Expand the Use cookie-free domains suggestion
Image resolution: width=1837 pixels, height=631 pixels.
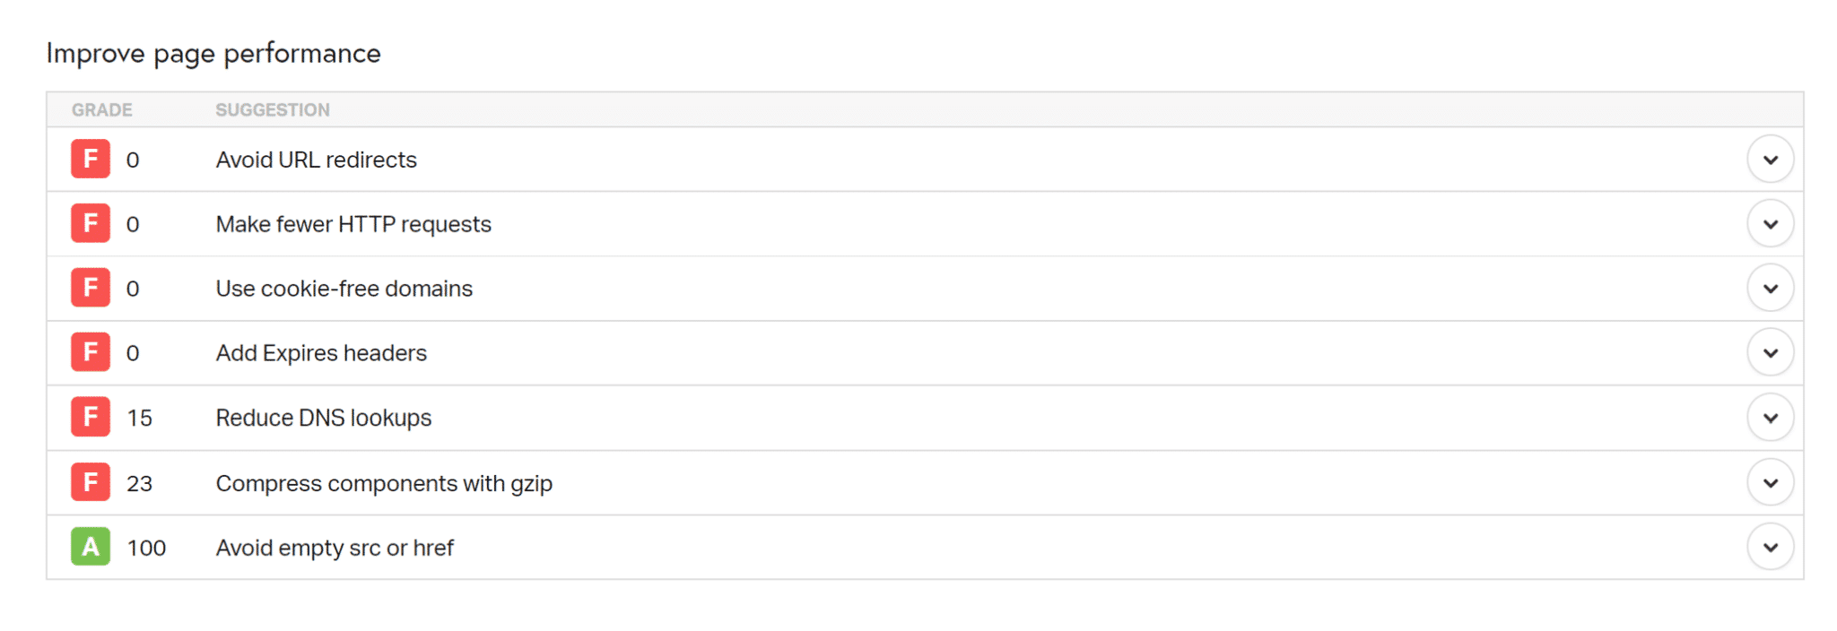1770,288
